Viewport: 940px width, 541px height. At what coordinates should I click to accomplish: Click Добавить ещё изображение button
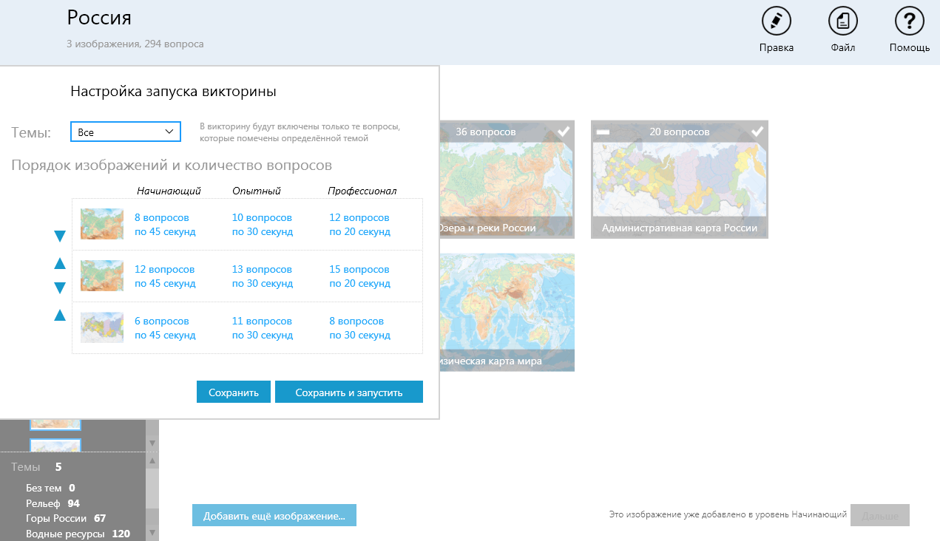(274, 516)
